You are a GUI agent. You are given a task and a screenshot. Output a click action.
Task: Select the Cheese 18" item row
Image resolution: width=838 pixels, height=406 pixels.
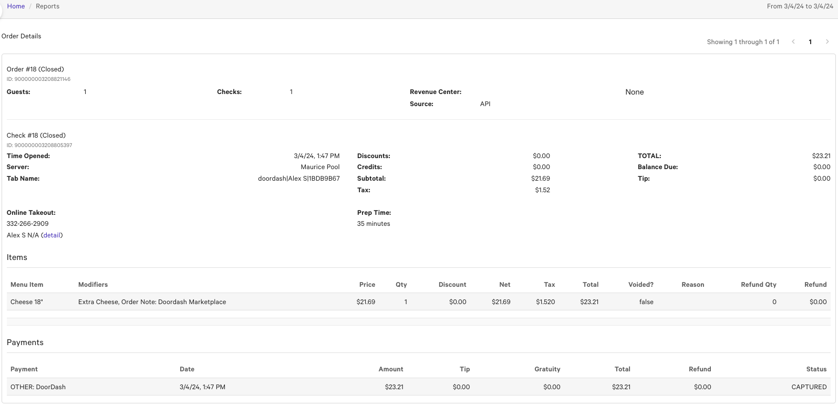(x=27, y=302)
